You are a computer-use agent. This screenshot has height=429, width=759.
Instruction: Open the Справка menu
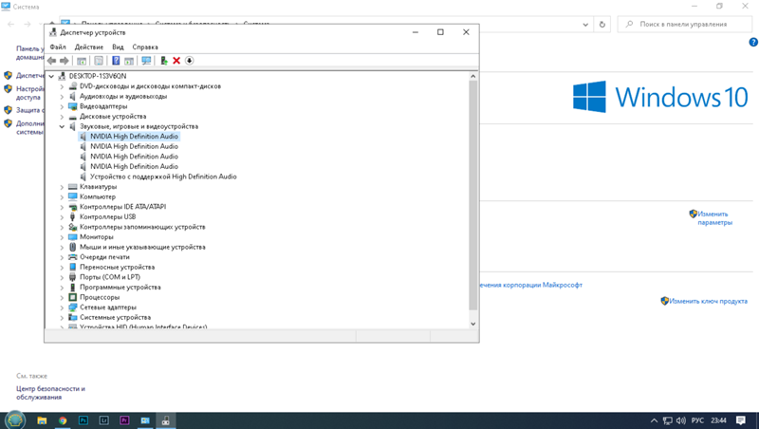[145, 47]
